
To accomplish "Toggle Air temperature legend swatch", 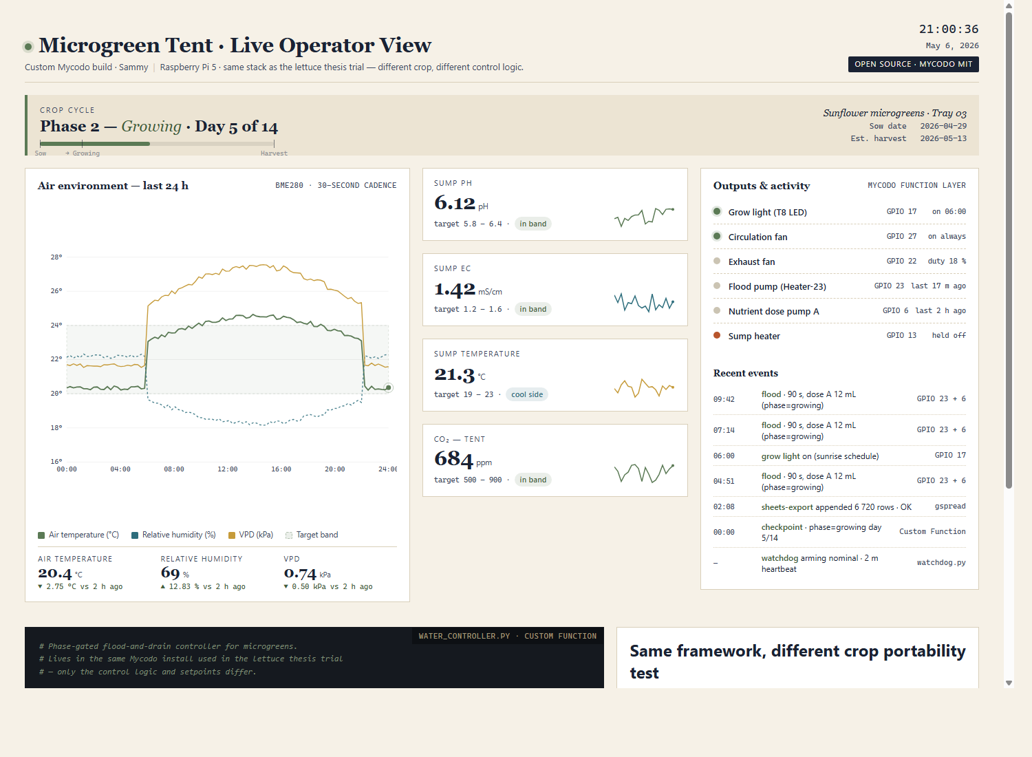I will [x=41, y=535].
